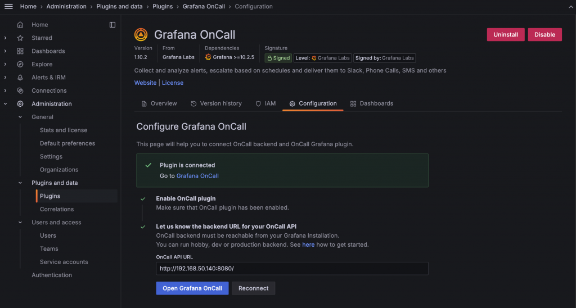Expand the Explore section arrow
The height and width of the screenshot is (308, 576).
coord(5,64)
